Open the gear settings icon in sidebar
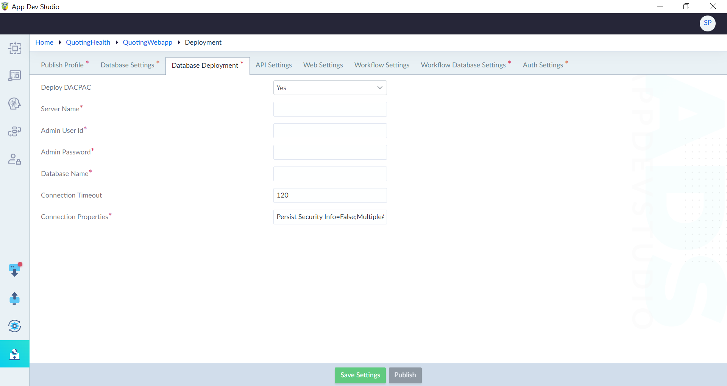The height and width of the screenshot is (386, 727). (x=15, y=326)
